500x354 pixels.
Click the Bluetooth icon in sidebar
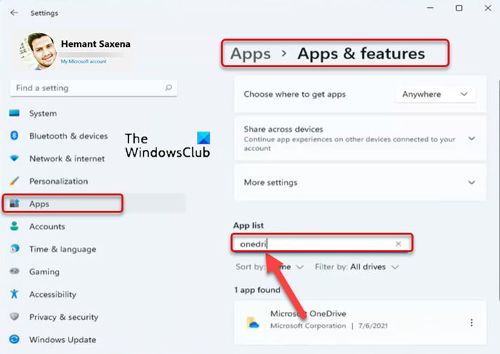point(14,135)
